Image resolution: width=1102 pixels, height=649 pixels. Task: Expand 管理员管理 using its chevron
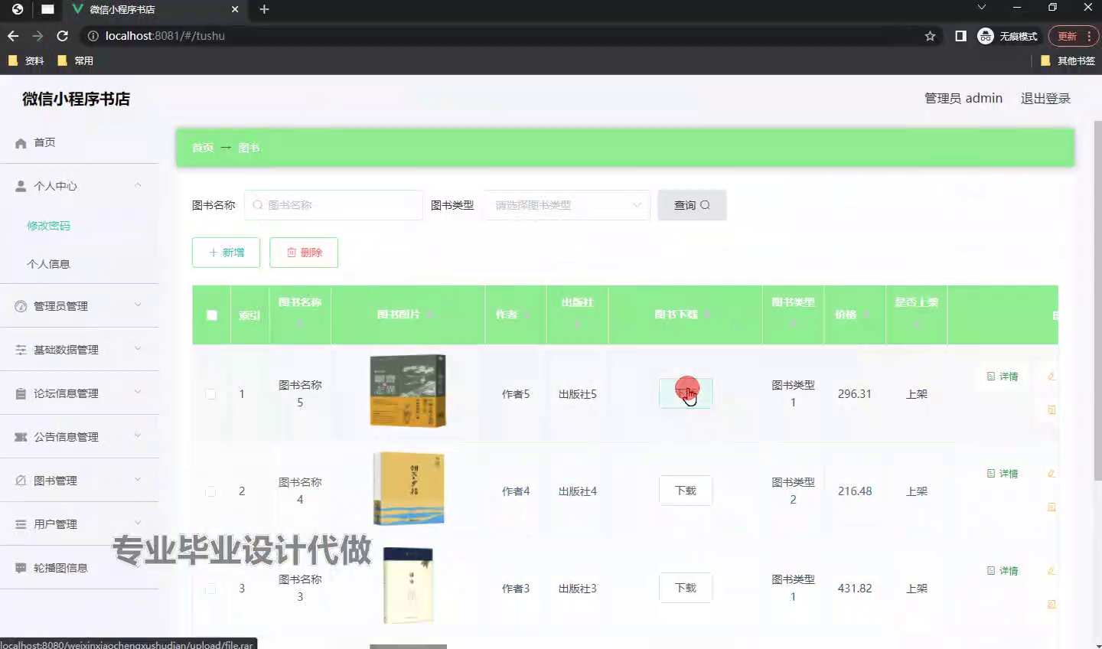click(x=138, y=305)
